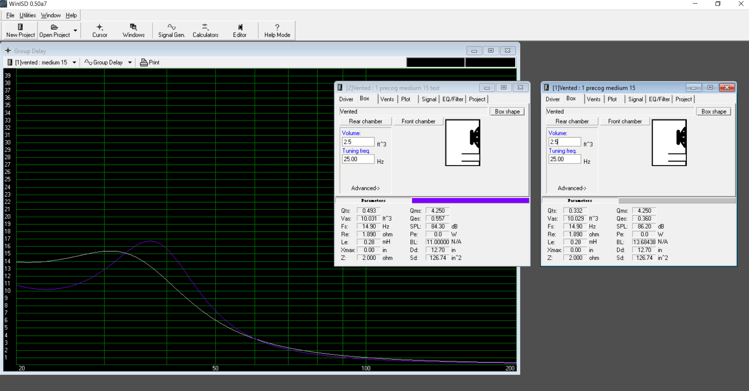Image resolution: width=749 pixels, height=391 pixels.
Task: Select Front chamber in project 2 window
Action: pyautogui.click(x=418, y=121)
